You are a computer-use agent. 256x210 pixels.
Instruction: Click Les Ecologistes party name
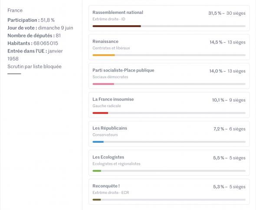tap(108, 157)
